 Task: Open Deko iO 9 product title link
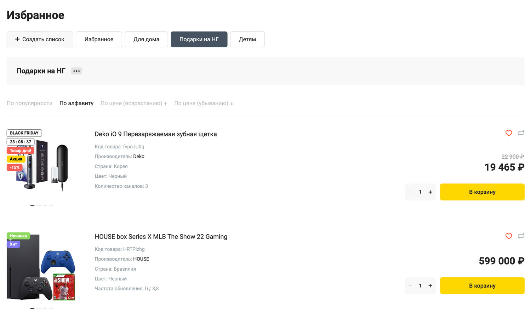click(x=155, y=134)
